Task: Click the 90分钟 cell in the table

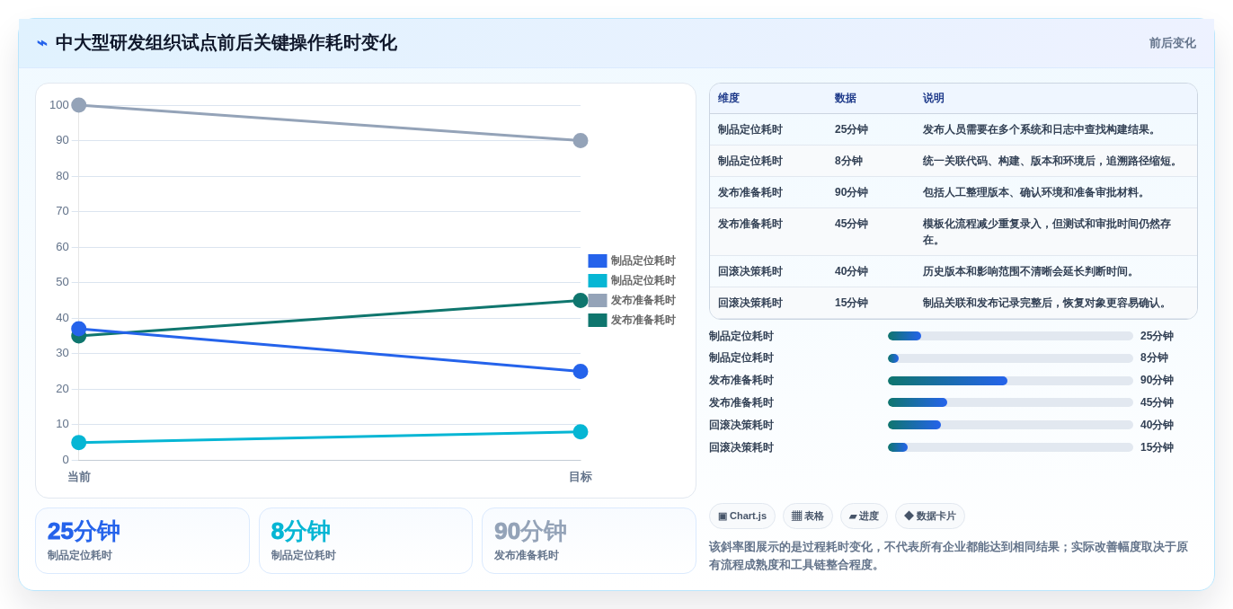Action: (851, 192)
